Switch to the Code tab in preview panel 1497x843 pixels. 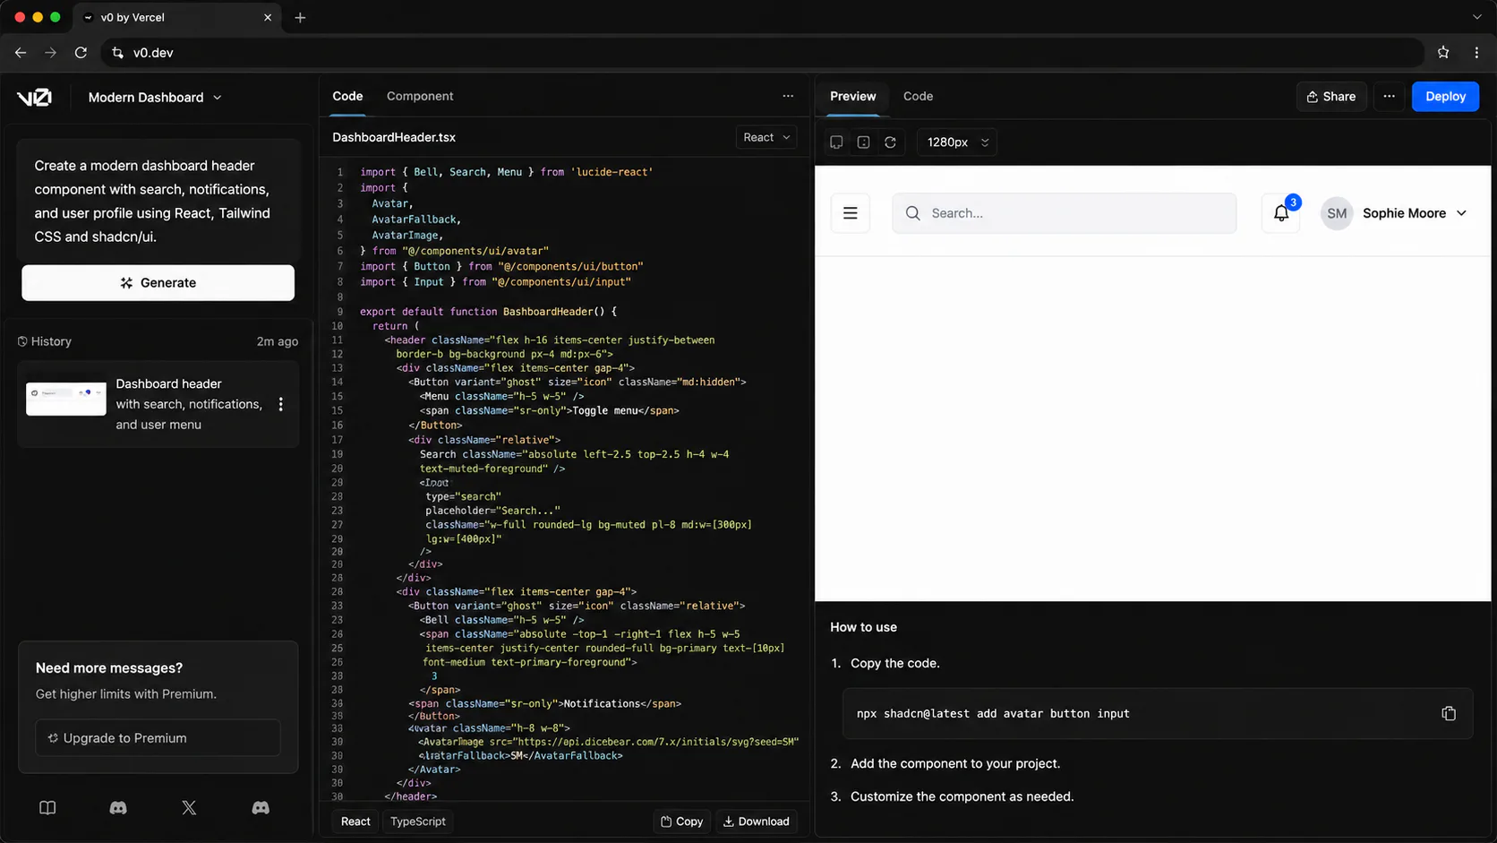click(x=918, y=96)
